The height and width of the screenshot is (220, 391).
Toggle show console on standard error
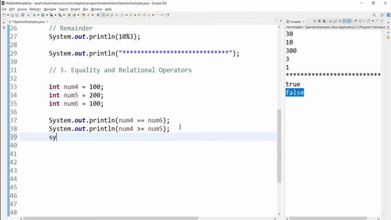[349, 21]
